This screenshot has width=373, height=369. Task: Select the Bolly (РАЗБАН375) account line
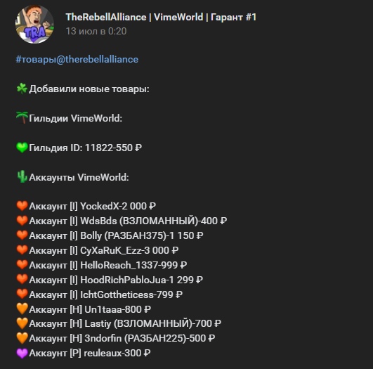(110, 235)
